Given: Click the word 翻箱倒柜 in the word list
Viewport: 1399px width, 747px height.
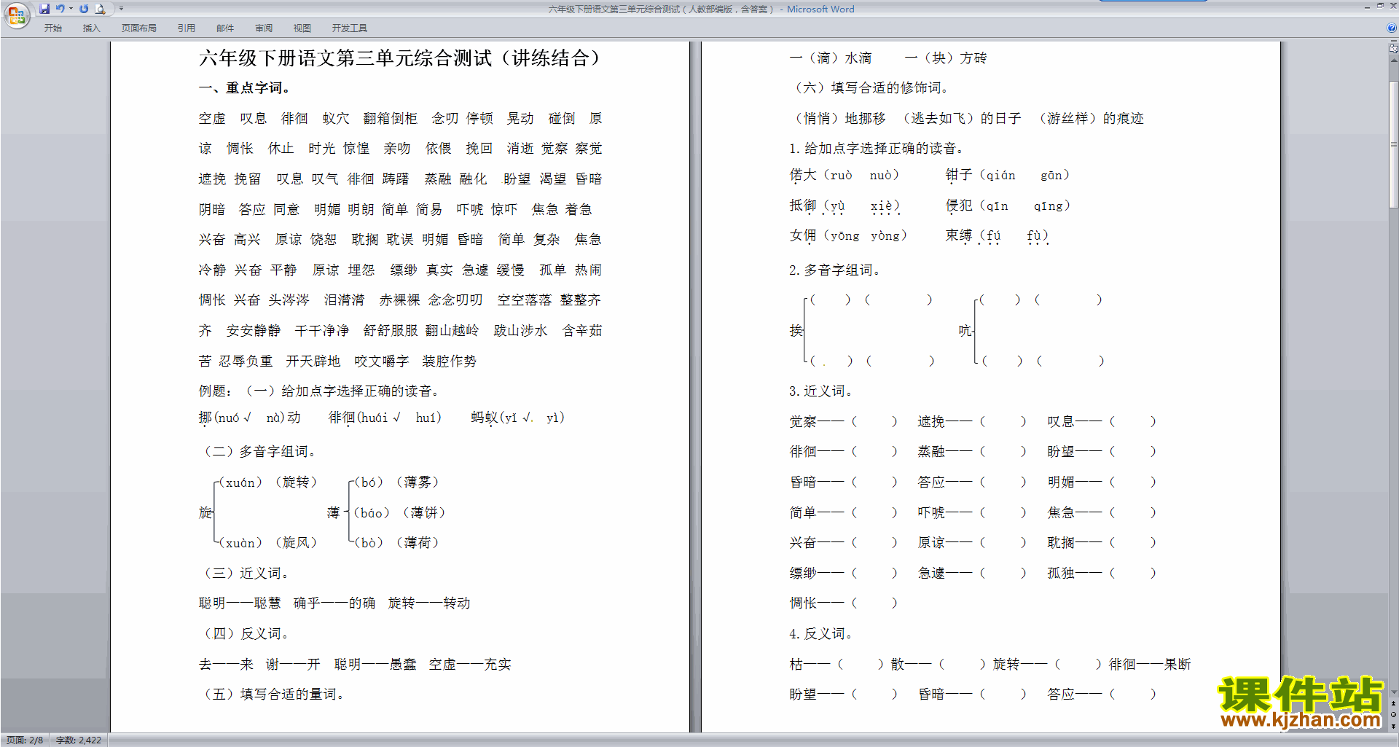Looking at the screenshot, I should point(391,118).
